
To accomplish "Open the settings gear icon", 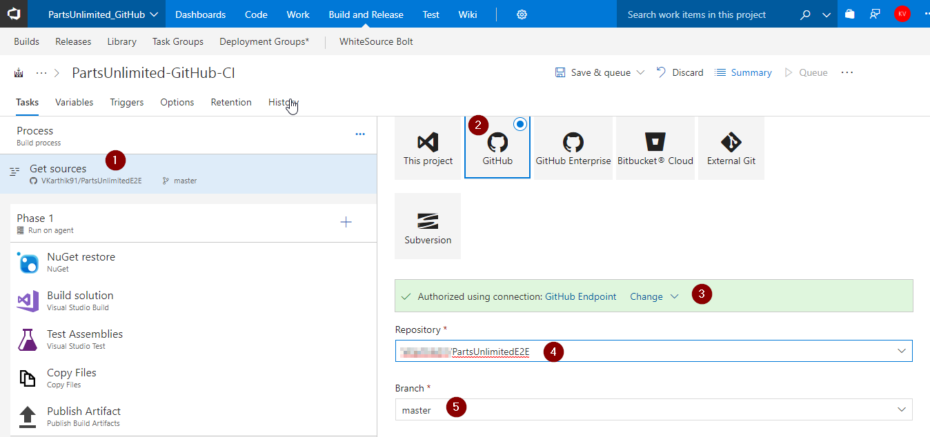I will pyautogui.click(x=522, y=14).
